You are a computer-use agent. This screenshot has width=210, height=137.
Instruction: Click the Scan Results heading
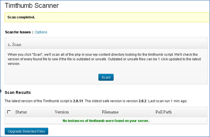click(x=18, y=92)
